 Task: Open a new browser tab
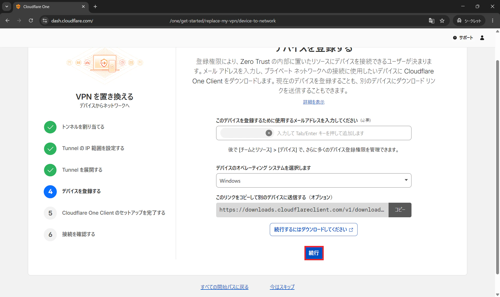[95, 7]
